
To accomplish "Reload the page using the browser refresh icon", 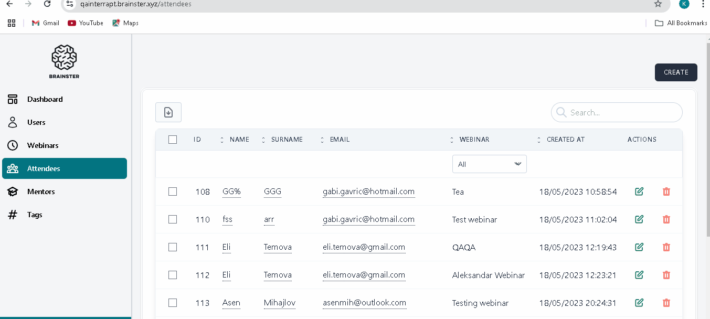I will [47, 4].
